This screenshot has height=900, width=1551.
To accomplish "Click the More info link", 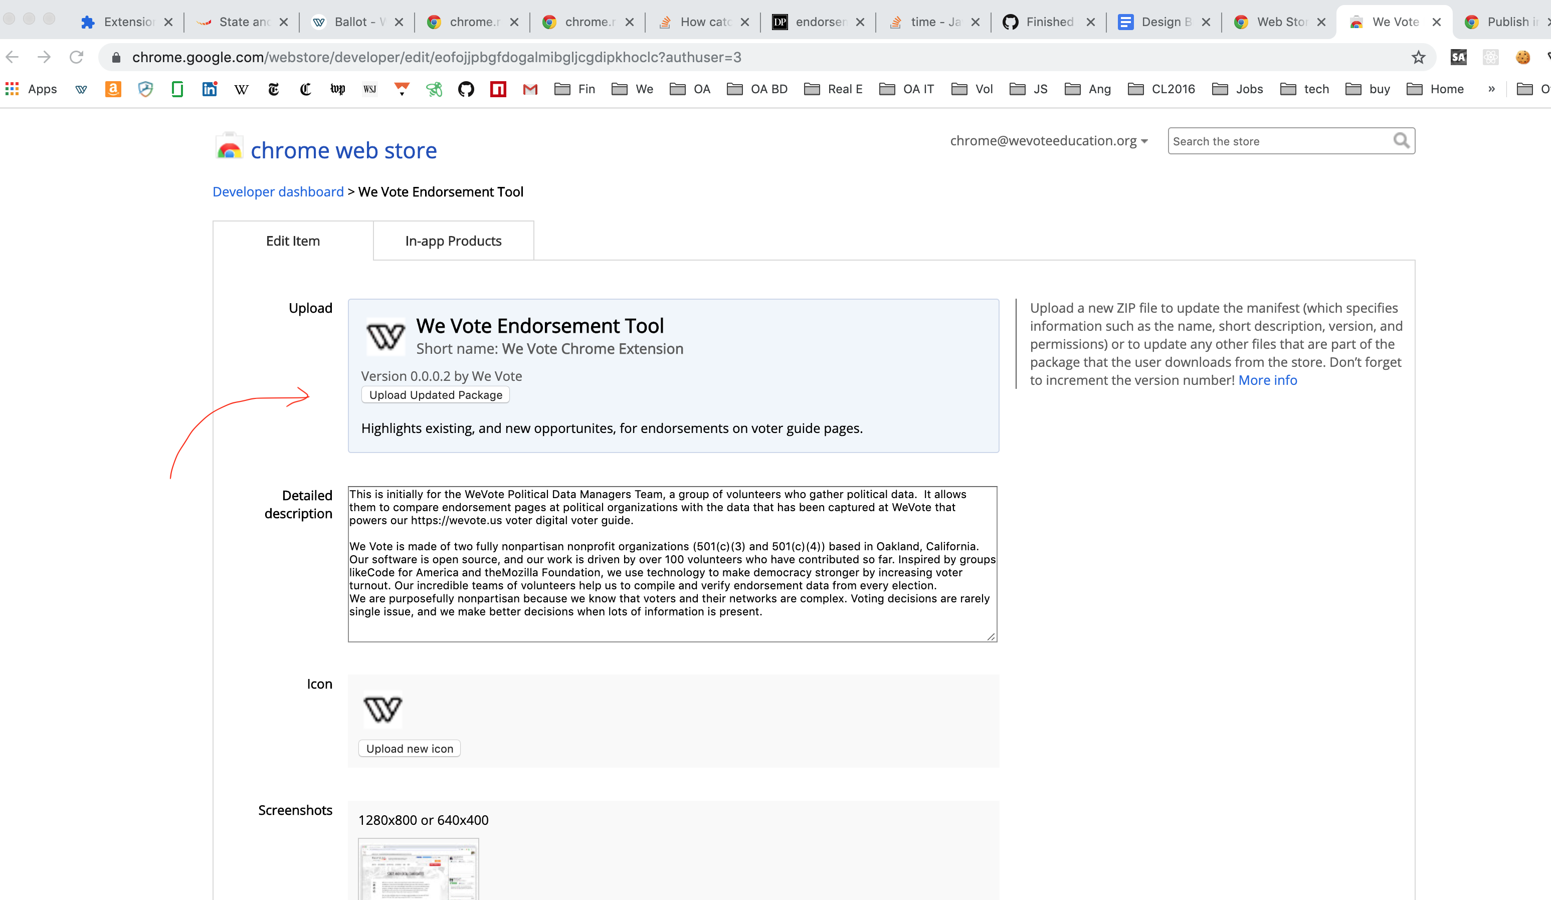I will coord(1267,380).
